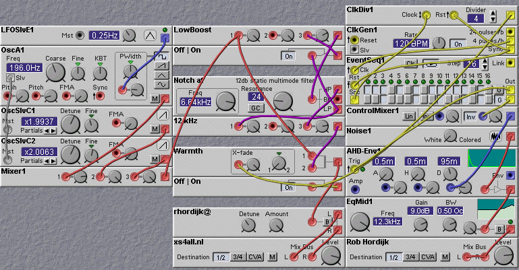
Task: Step the ClkDiv1 Divider value up
Action: [493, 13]
